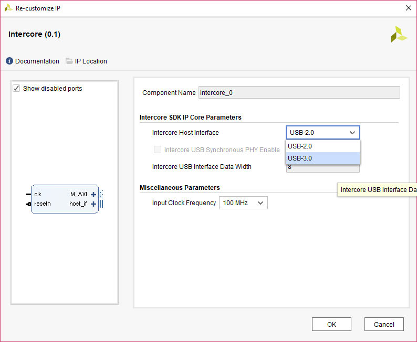Click the Documentation info icon
The image size is (417, 342).
pyautogui.click(x=9, y=61)
